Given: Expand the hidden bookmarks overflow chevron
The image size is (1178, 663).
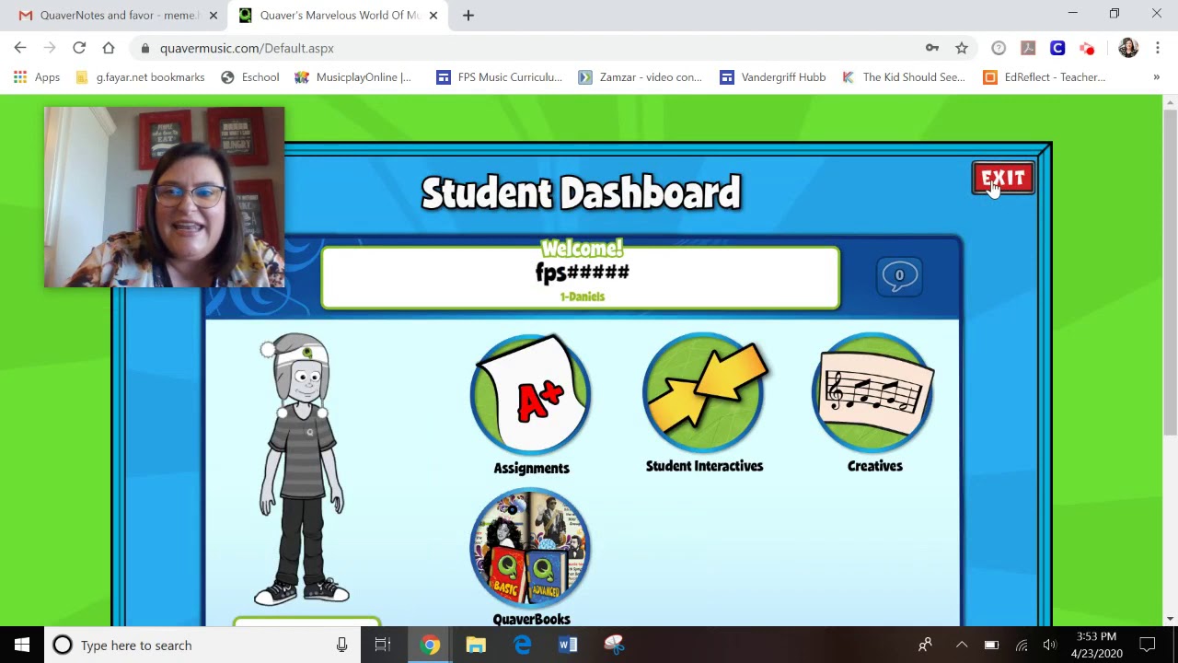Looking at the screenshot, I should (1156, 77).
